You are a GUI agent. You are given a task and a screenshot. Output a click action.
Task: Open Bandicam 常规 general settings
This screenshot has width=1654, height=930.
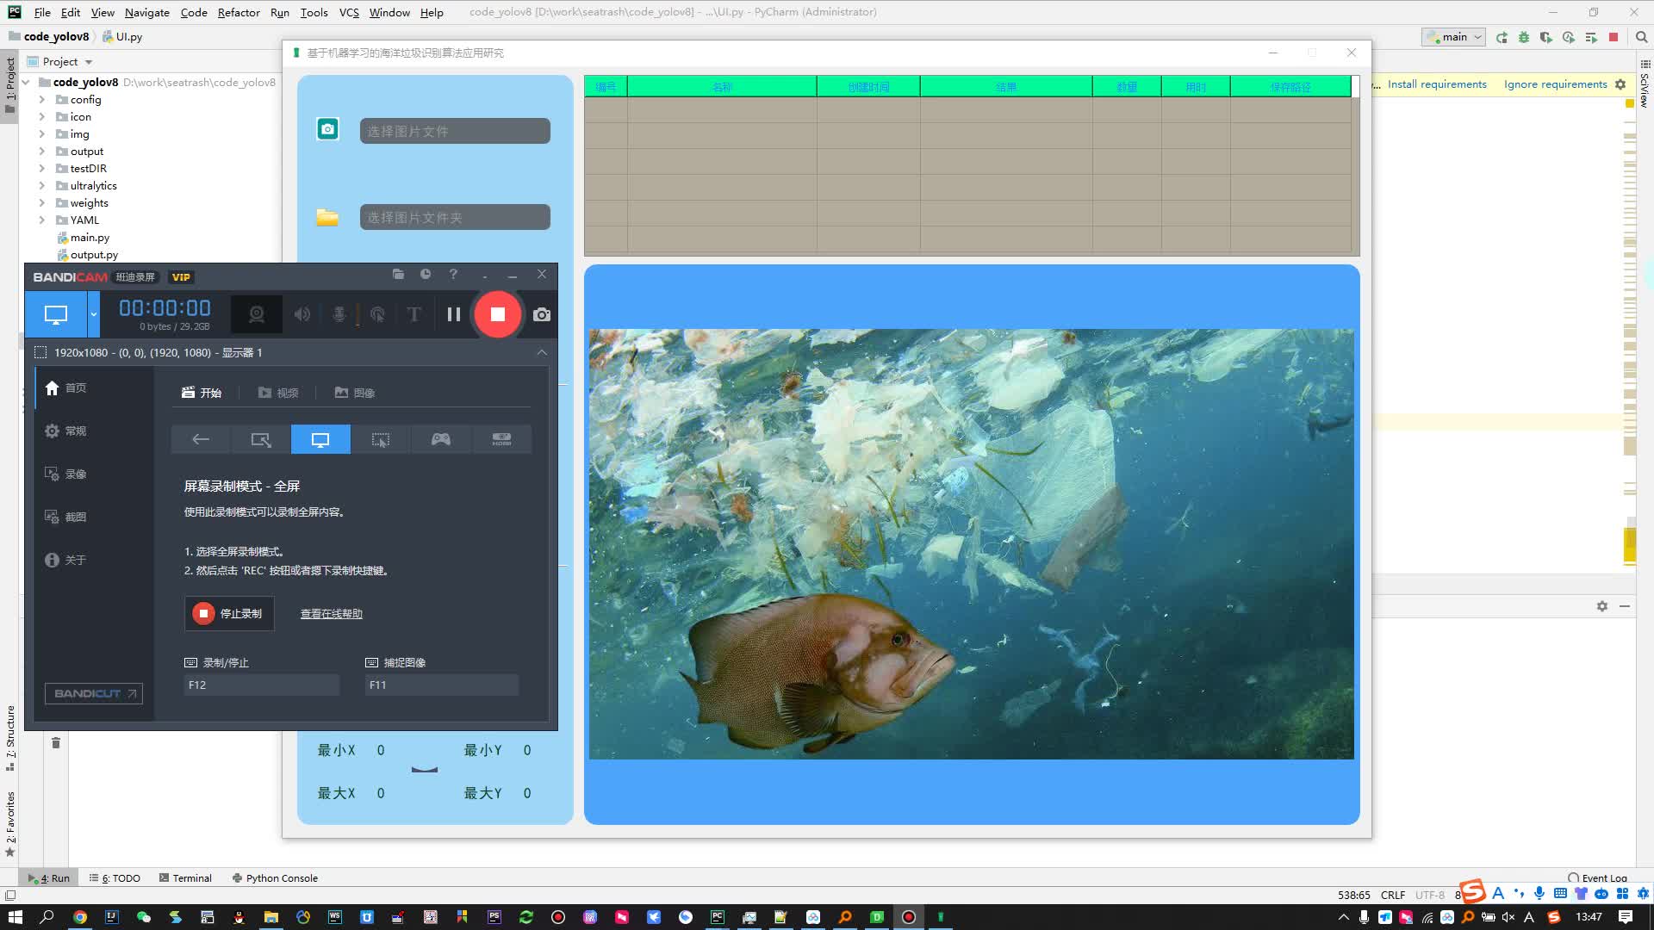66,431
